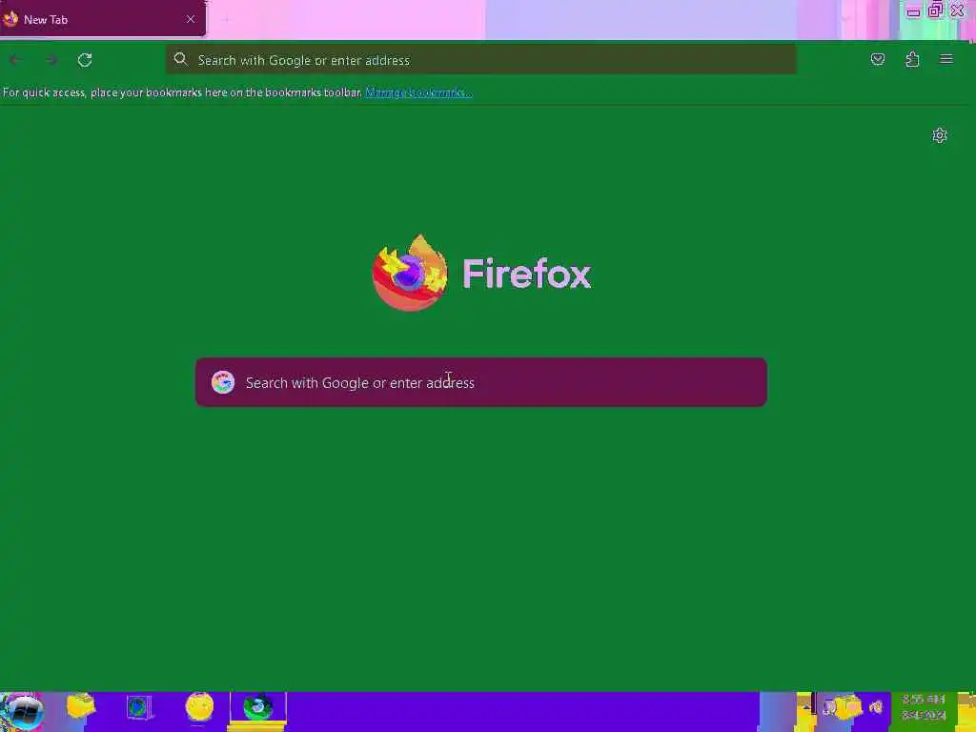Viewport: 976px width, 732px height.
Task: Close the New Tab tab
Action: coord(191,19)
